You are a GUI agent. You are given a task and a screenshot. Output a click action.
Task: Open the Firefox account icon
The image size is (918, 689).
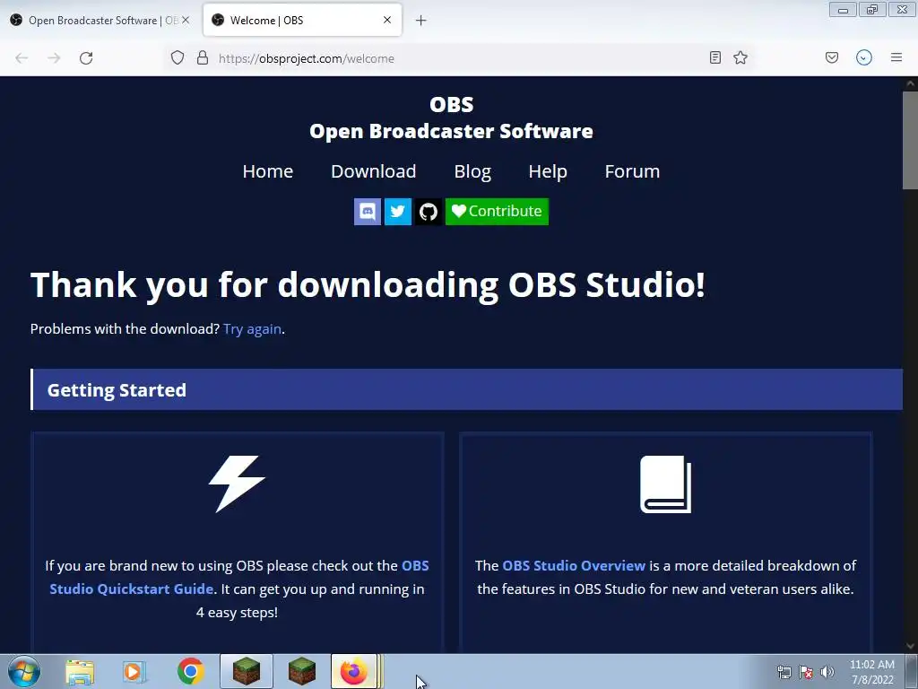tap(864, 57)
